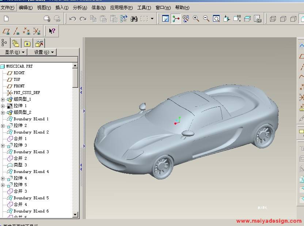Toggle the spin center display
Image resolution: width=304 pixels, height=226 pixels.
176,19
